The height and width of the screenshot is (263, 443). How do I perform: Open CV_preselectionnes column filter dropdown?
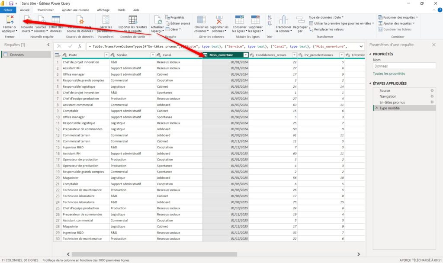pos(342,55)
